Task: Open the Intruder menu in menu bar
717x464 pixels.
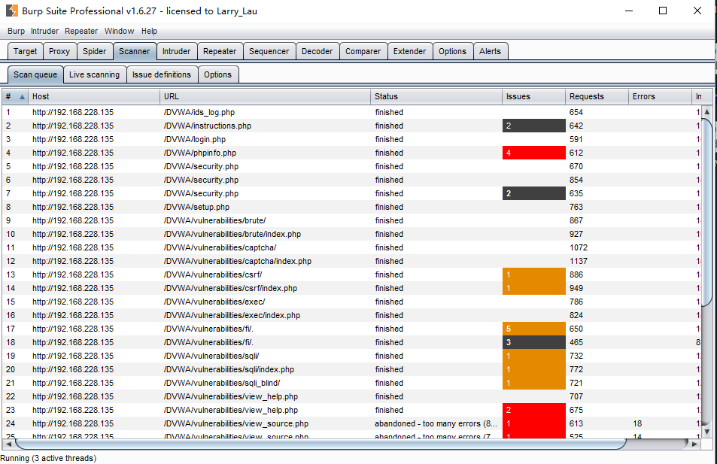Action: (44, 31)
